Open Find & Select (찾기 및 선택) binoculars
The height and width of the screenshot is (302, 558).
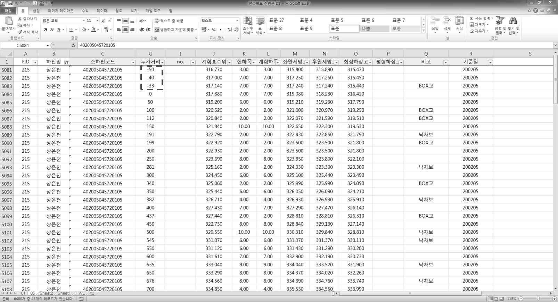pos(513,25)
